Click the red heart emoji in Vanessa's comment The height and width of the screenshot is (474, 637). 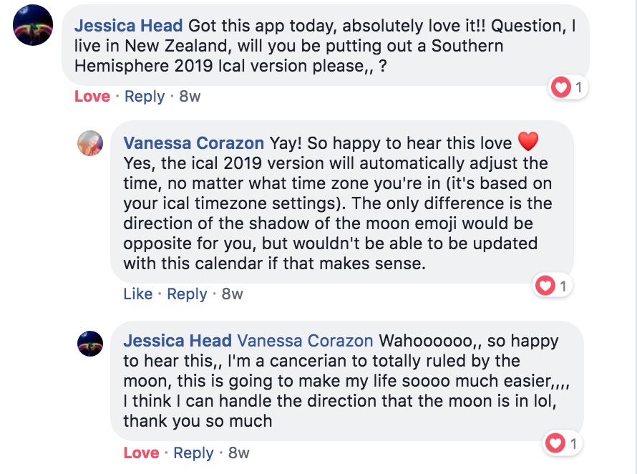tap(528, 142)
